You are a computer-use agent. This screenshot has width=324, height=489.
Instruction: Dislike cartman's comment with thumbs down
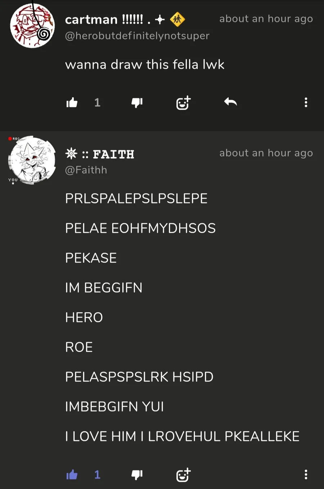pos(137,103)
